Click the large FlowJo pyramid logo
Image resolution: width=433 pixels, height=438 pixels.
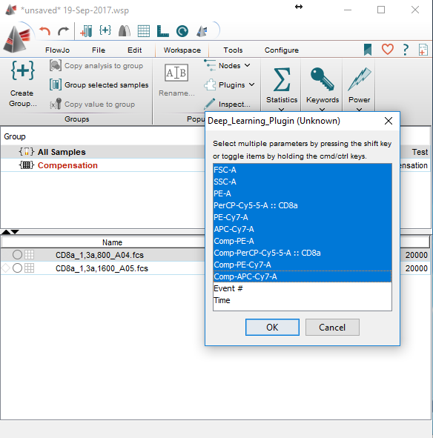(16, 39)
